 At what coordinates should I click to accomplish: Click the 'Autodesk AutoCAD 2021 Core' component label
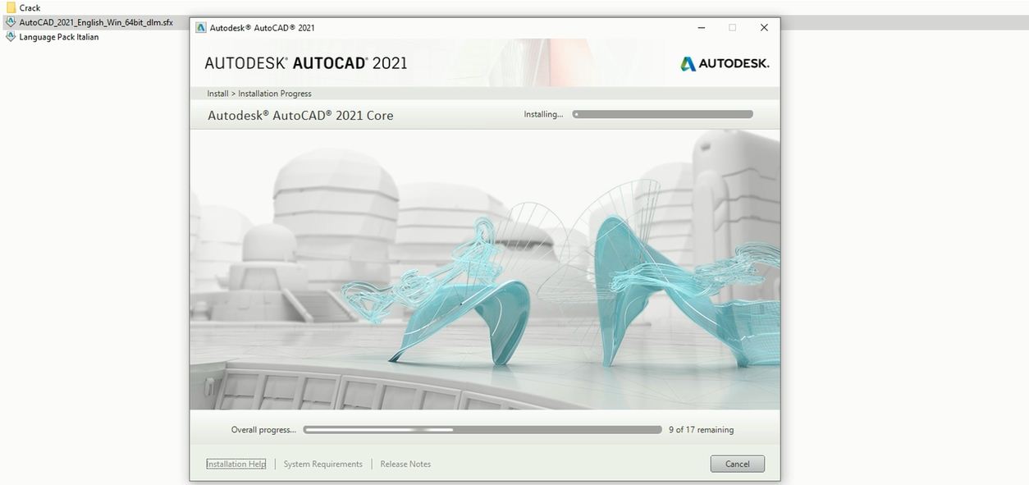[300, 116]
